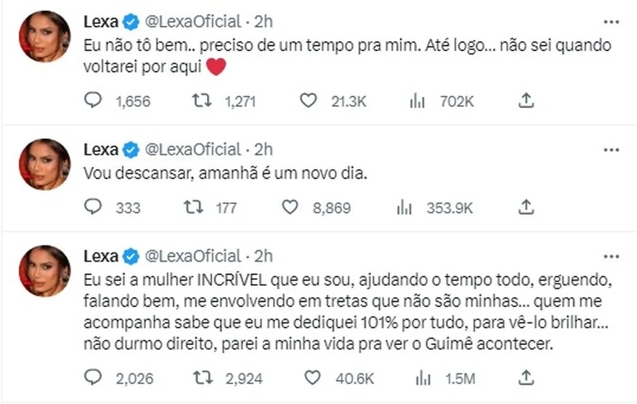Reply to the tweet with 2,026 replies
Image resolution: width=637 pixels, height=404 pixels.
[x=93, y=378]
